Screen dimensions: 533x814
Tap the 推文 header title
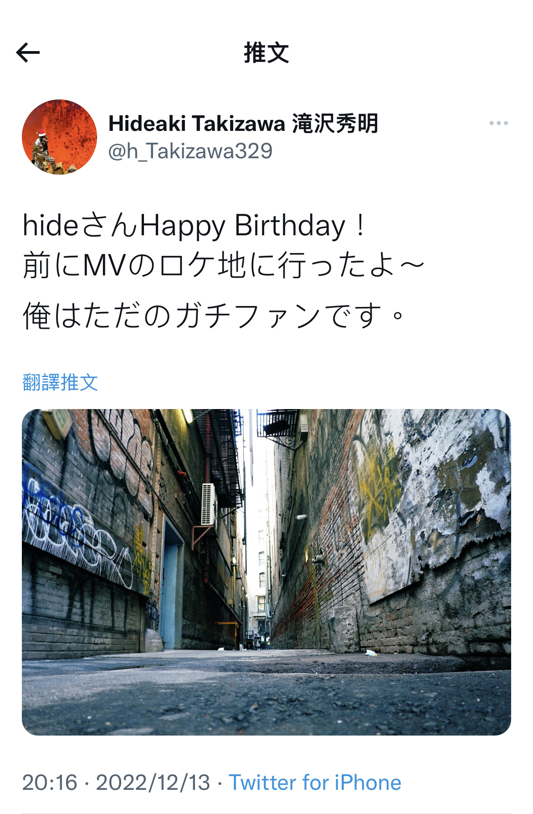(266, 52)
